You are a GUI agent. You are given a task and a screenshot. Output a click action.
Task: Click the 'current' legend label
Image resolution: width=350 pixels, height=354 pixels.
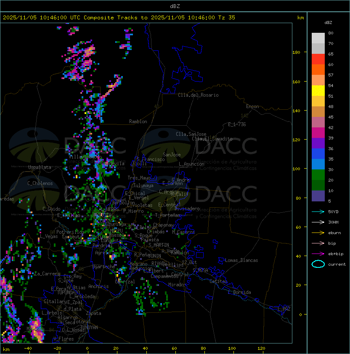pyautogui.click(x=337, y=264)
